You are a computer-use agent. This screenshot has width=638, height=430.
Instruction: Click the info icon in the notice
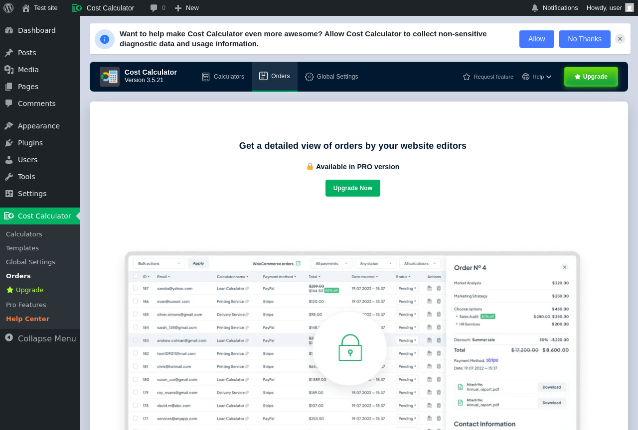105,39
